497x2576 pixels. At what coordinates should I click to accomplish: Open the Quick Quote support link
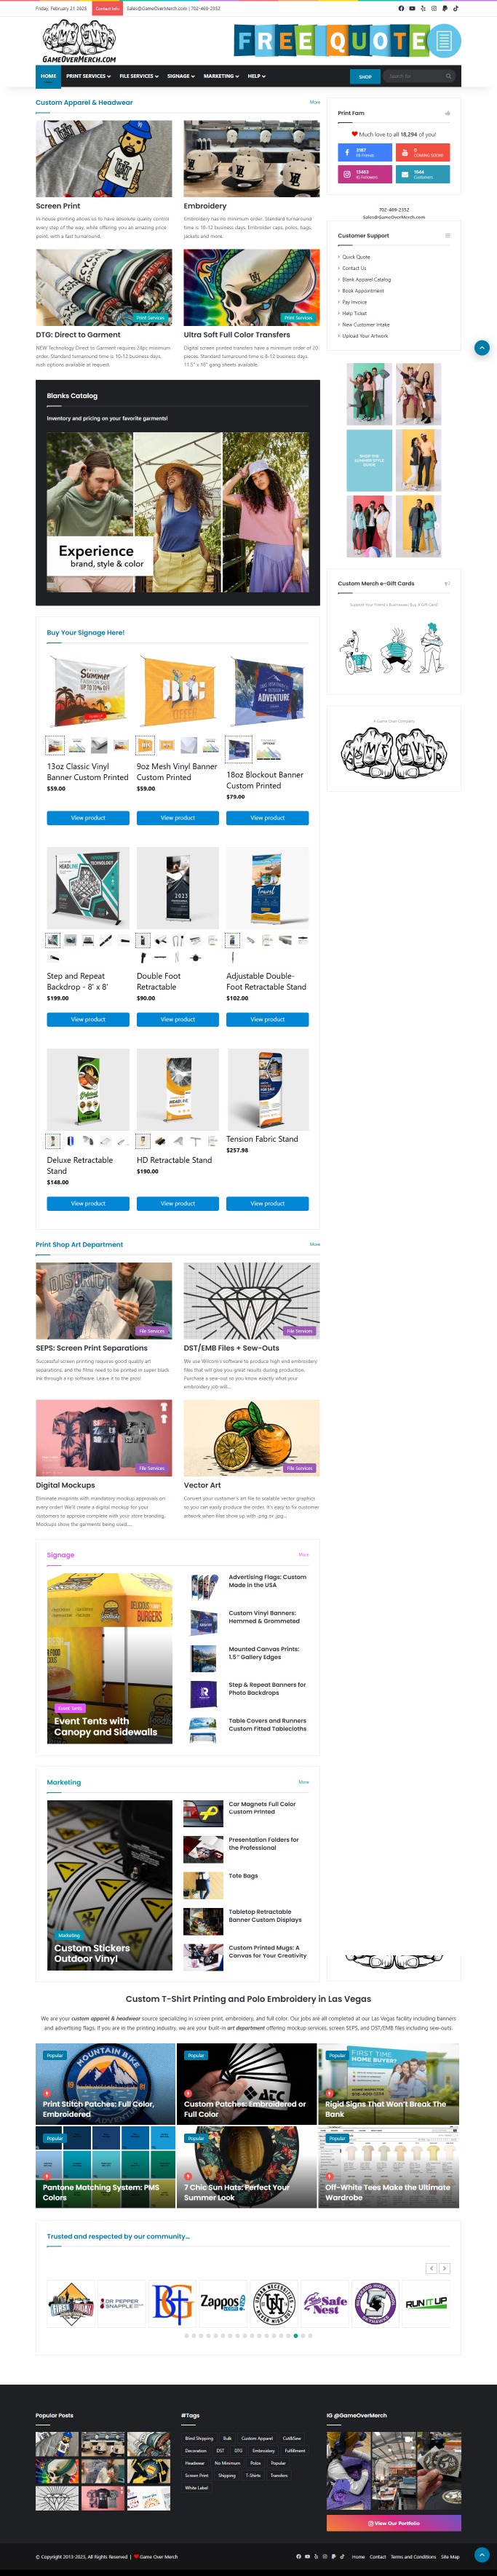356,257
